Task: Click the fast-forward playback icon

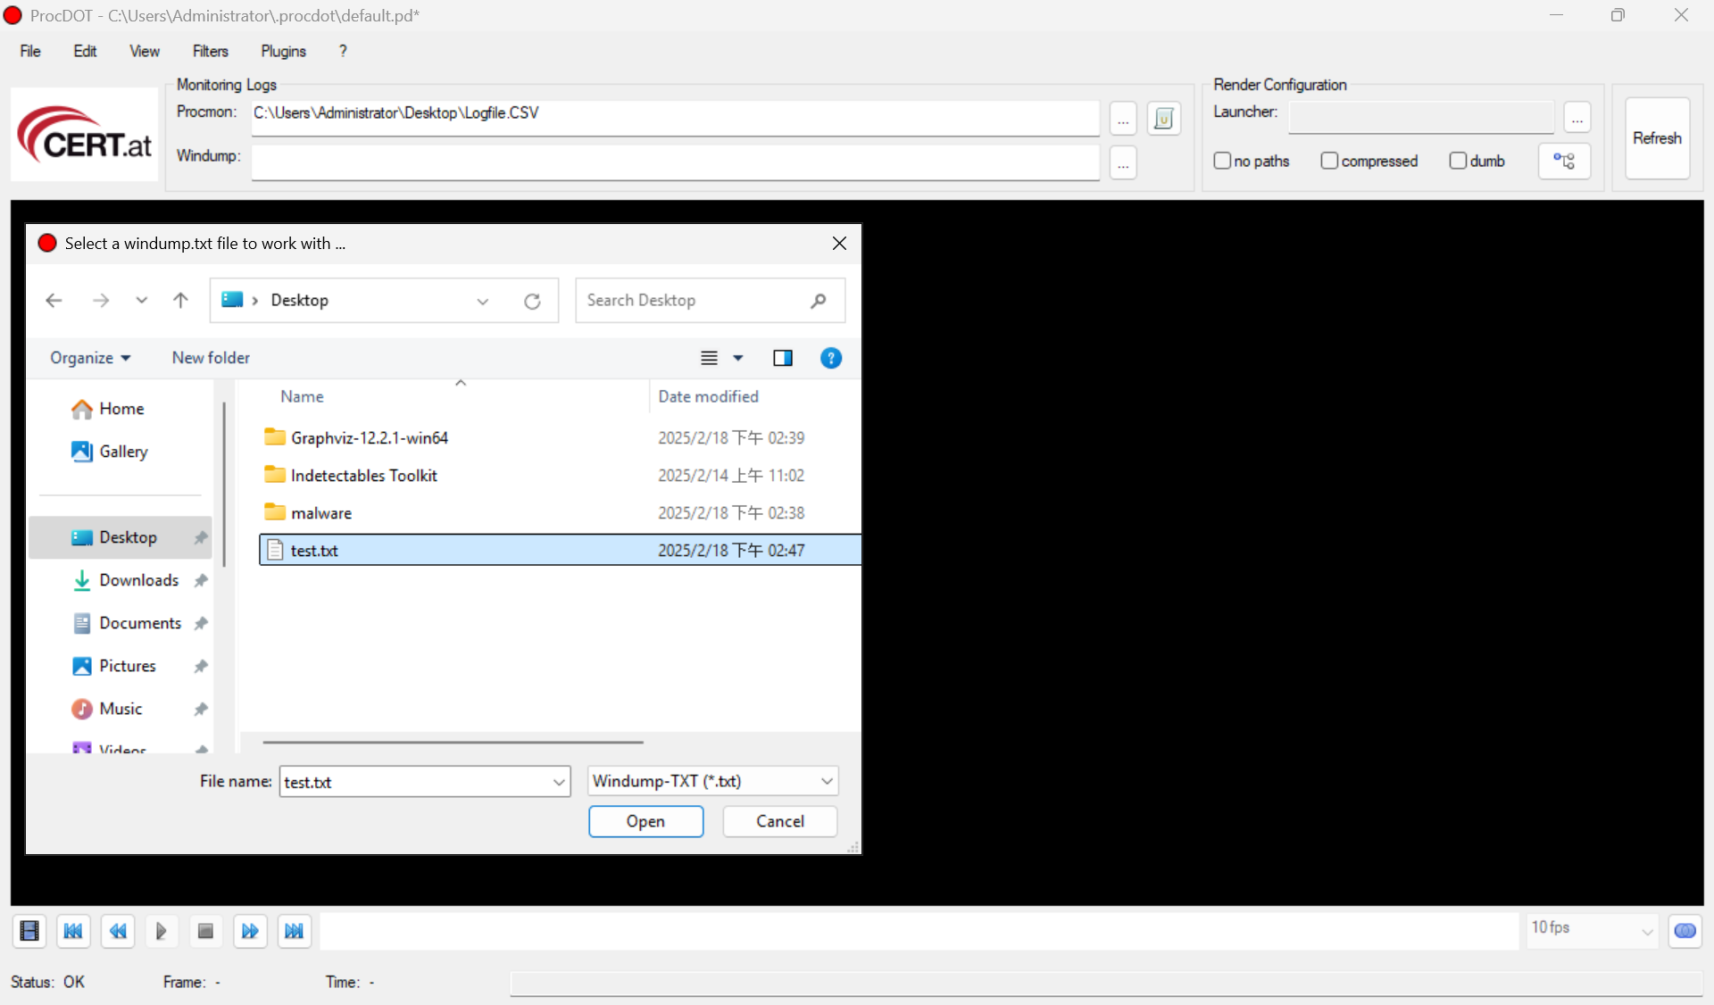Action: point(250,931)
